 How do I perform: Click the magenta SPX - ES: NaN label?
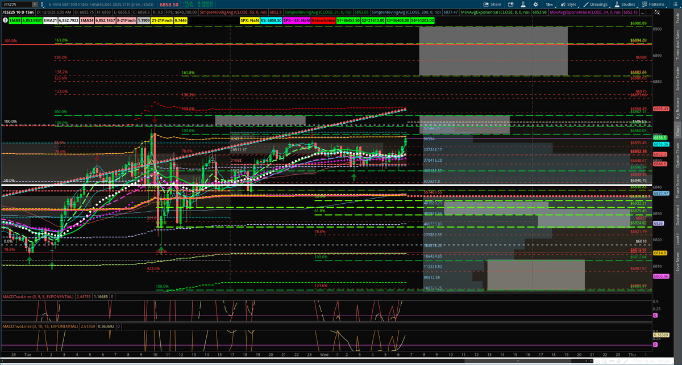point(297,20)
